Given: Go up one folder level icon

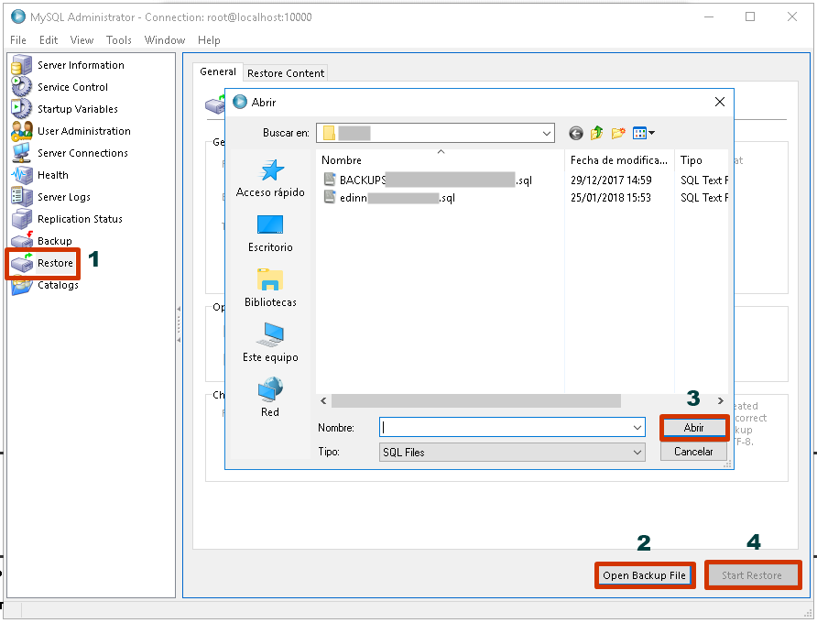Looking at the screenshot, I should pos(596,134).
